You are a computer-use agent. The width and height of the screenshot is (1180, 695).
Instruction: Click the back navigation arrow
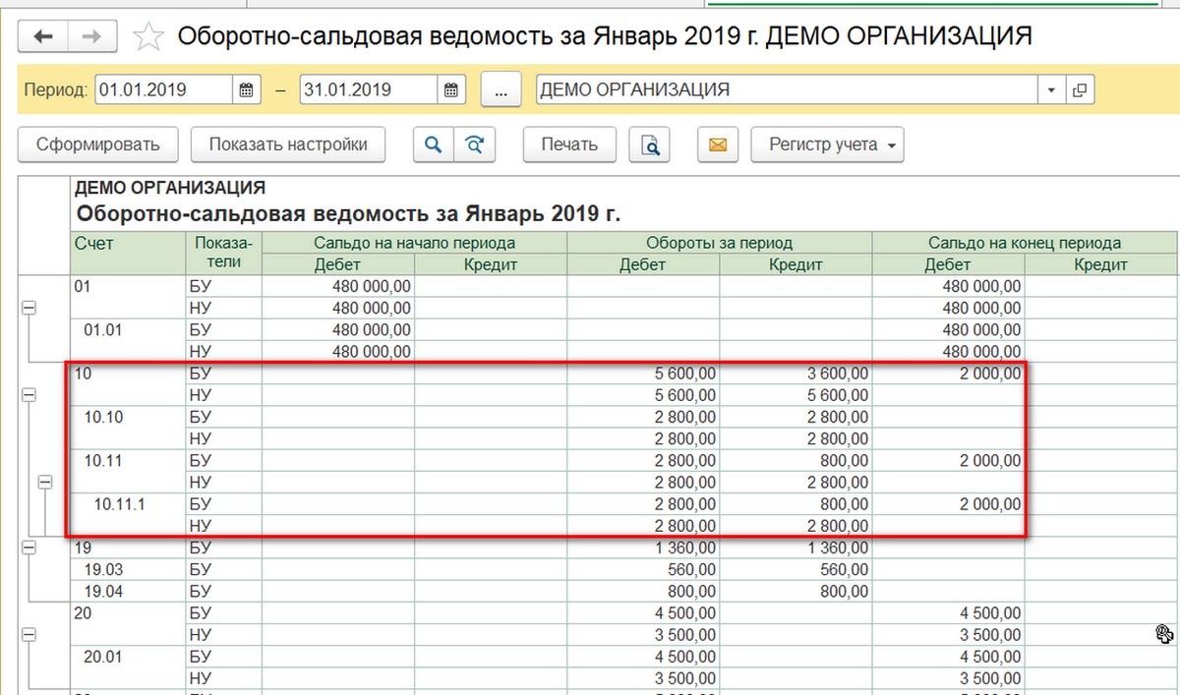(x=43, y=37)
